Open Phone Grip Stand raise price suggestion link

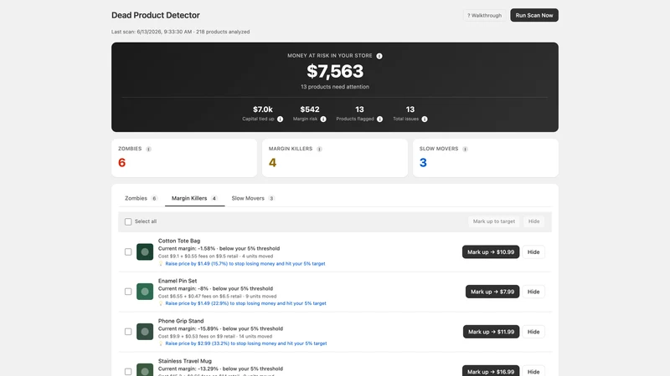coord(246,343)
